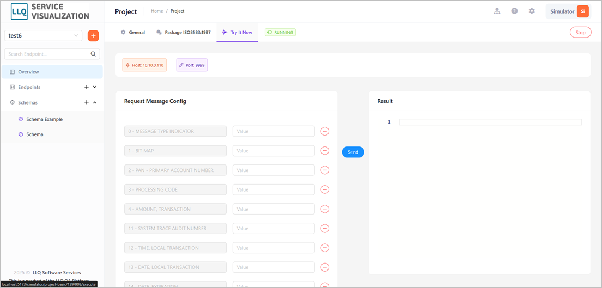This screenshot has height=288, width=602.
Task: Expand the Endpoints section chevron
Action: [x=95, y=87]
